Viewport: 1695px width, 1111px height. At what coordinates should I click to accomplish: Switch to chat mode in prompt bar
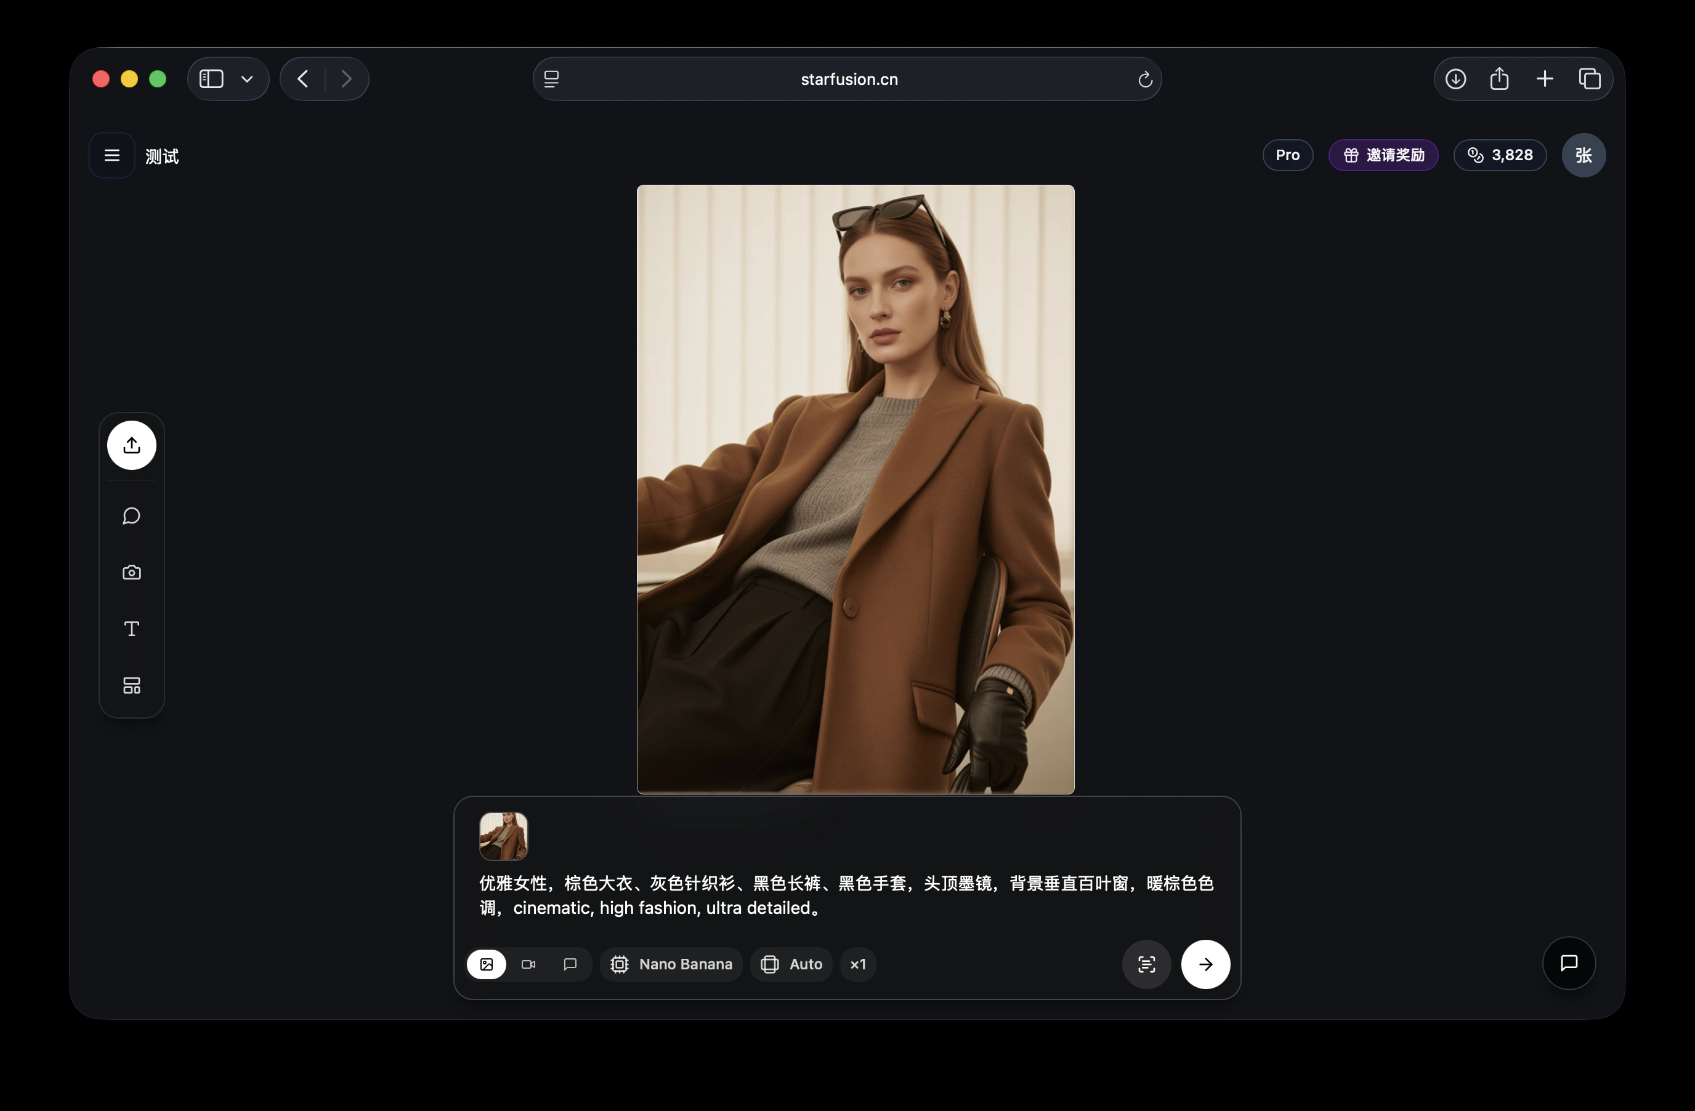pos(570,964)
